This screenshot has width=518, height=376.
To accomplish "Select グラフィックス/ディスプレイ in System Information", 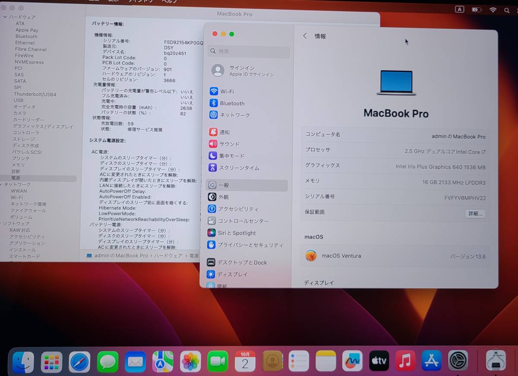I will tap(43, 127).
